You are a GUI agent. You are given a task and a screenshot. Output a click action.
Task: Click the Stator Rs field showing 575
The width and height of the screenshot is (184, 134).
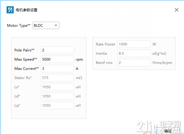(x=57, y=78)
